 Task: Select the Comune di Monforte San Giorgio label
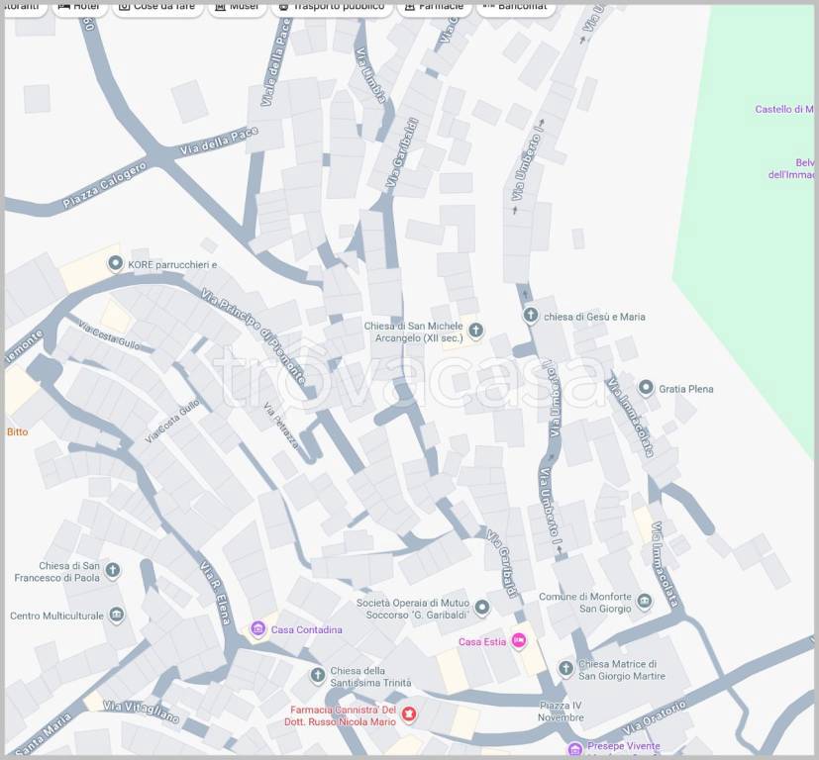[585, 603]
